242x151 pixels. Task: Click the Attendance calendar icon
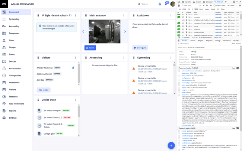[4, 83]
